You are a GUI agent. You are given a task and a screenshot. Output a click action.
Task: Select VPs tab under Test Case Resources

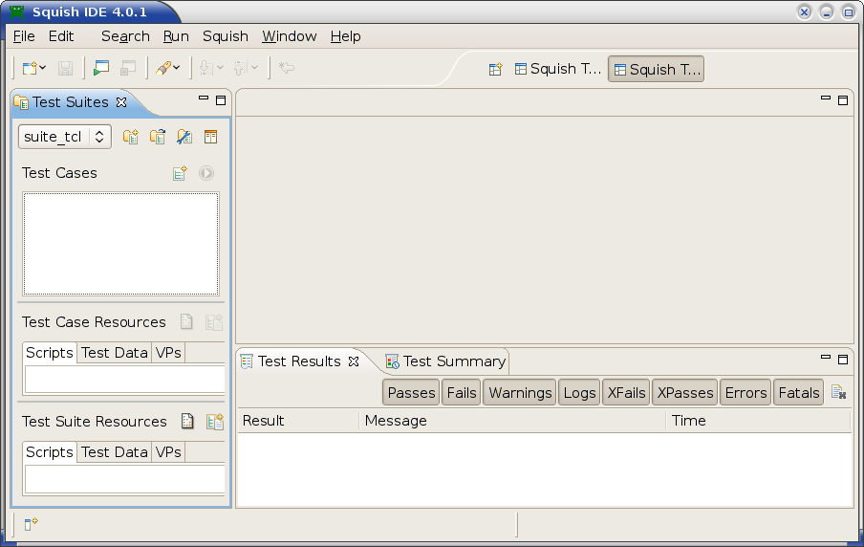point(168,353)
